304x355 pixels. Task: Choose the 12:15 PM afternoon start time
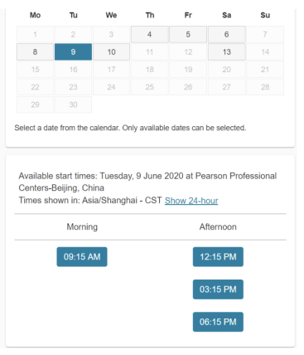218,257
